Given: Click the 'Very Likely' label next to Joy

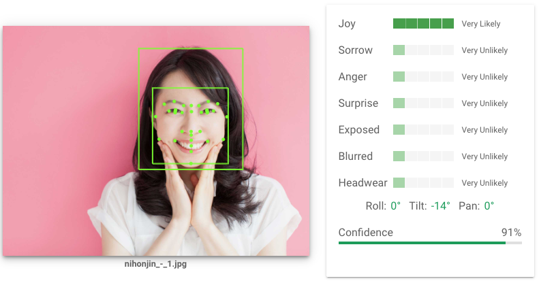Looking at the screenshot, I should coord(481,24).
